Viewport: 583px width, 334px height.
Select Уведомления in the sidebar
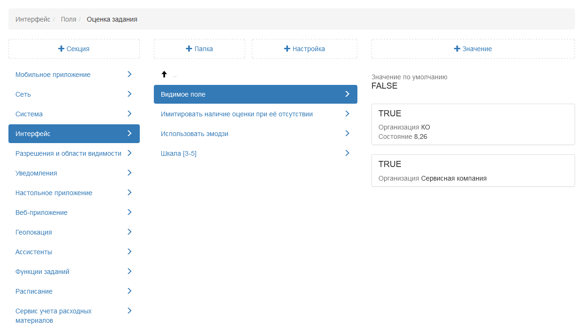tap(37, 173)
